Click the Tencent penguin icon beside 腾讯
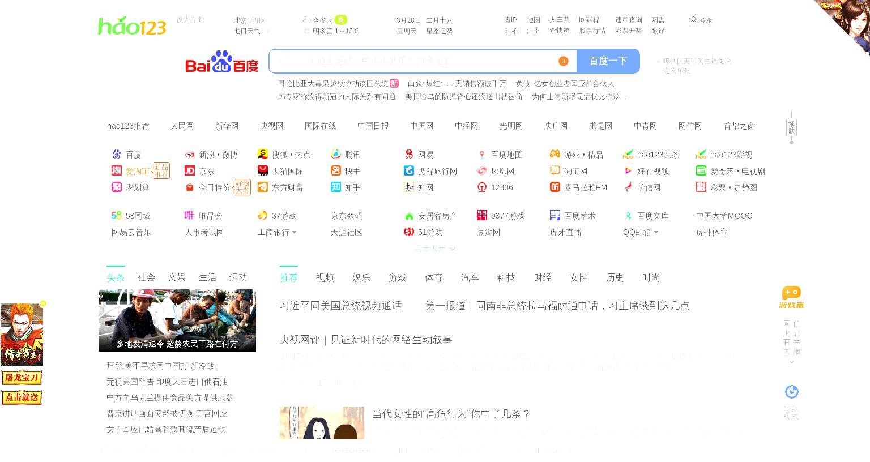 [336, 154]
